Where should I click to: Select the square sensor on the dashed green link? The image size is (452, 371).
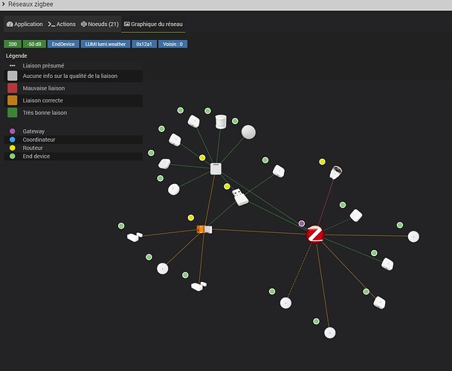click(356, 215)
